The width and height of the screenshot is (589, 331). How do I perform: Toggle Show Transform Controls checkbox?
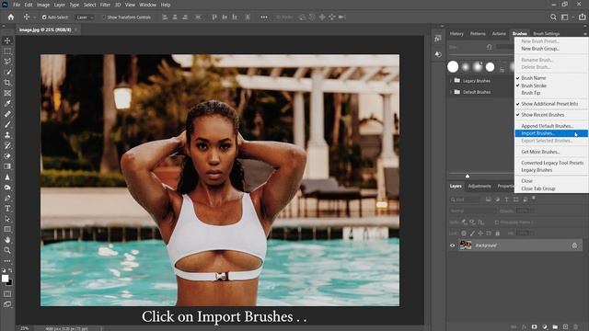pos(104,17)
